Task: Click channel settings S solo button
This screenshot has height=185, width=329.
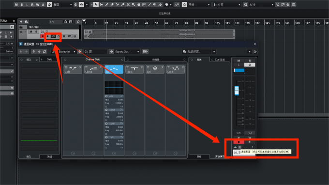Action: pos(250,61)
